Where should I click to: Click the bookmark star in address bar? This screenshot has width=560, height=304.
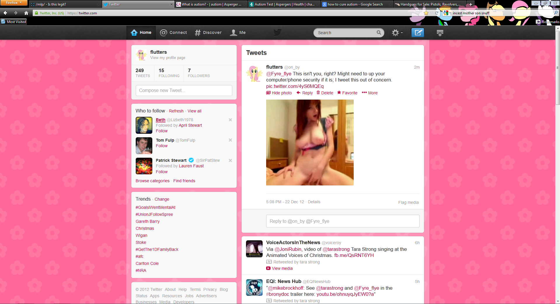click(x=426, y=13)
